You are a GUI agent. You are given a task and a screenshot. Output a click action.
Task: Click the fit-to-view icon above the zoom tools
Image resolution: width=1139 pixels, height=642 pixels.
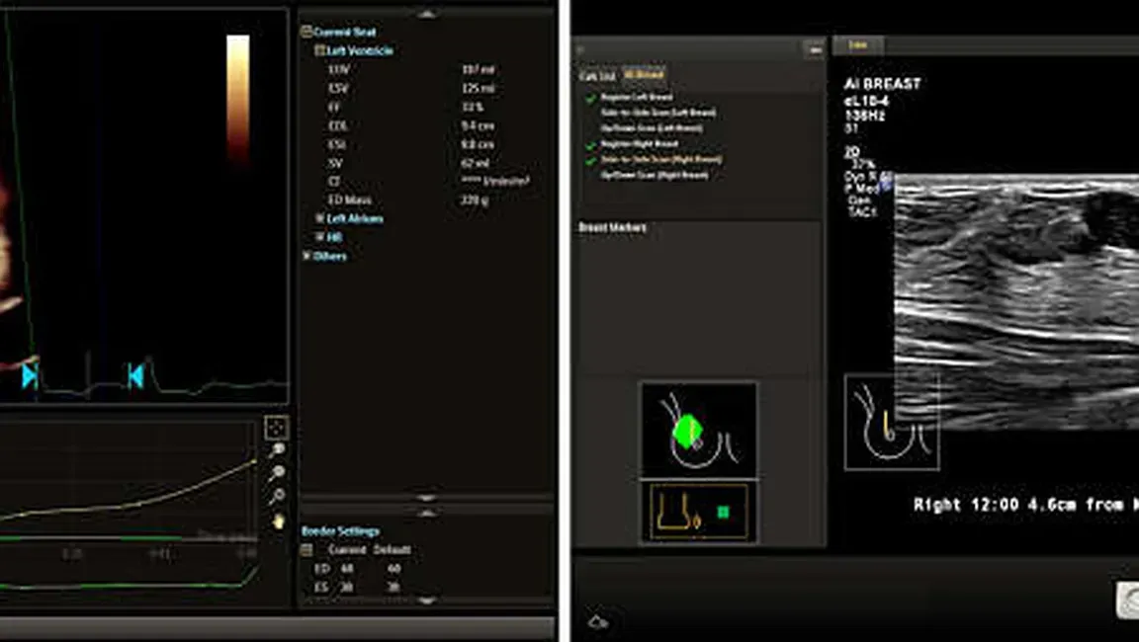click(276, 427)
